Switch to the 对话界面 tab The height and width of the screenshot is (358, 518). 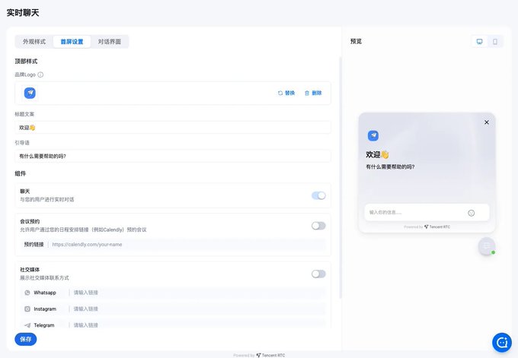point(110,42)
